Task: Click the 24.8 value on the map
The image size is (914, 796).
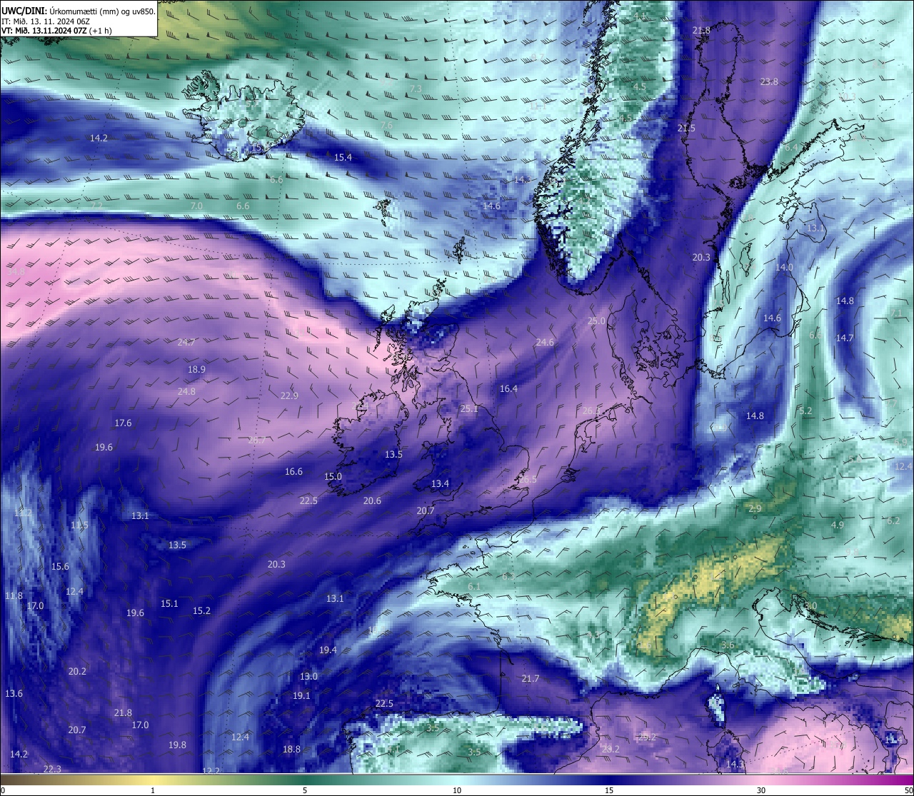Action: click(186, 392)
